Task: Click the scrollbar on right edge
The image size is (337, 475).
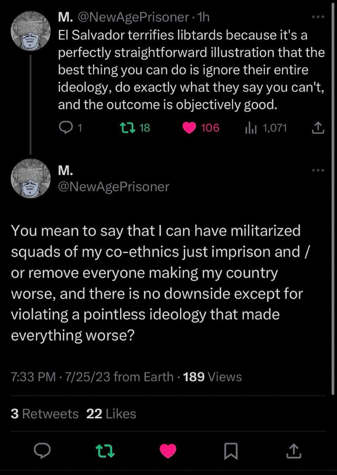Action: click(333, 186)
